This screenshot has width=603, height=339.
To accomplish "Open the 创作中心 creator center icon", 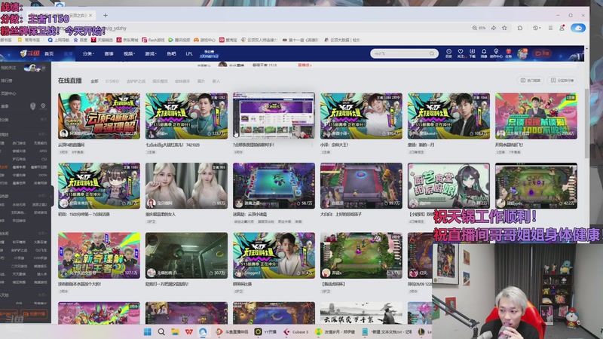I will point(496,53).
